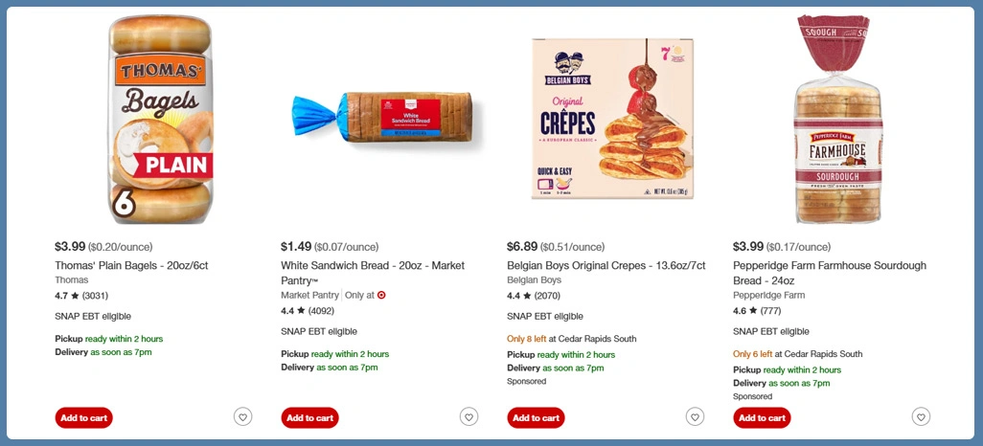Favorite Pepperidge Farm Sourdough with heart icon
Image resolution: width=983 pixels, height=446 pixels.
[x=921, y=417]
